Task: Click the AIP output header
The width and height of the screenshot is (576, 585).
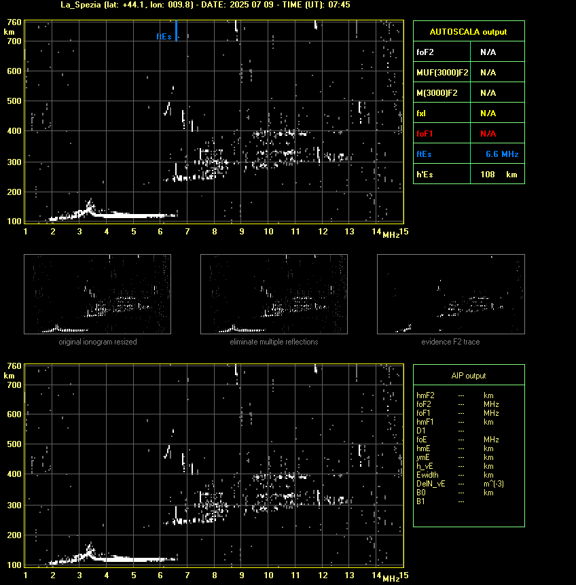Action: point(469,376)
